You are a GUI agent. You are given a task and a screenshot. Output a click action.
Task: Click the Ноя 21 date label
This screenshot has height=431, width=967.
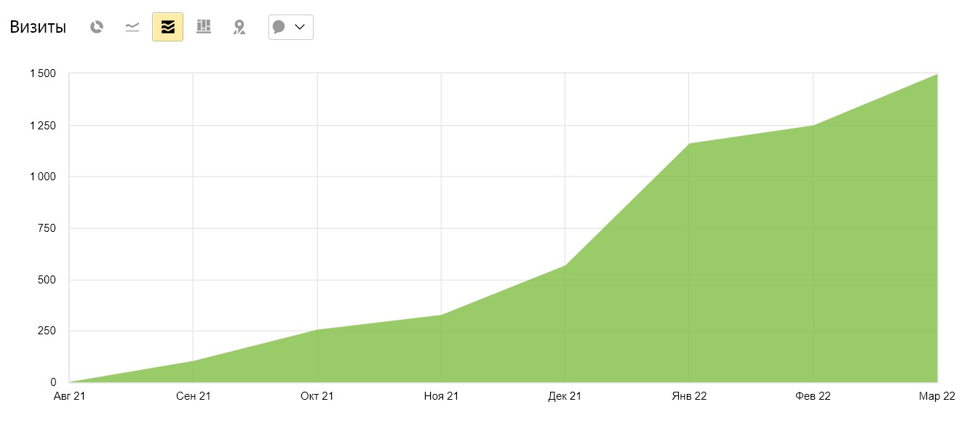coord(441,396)
